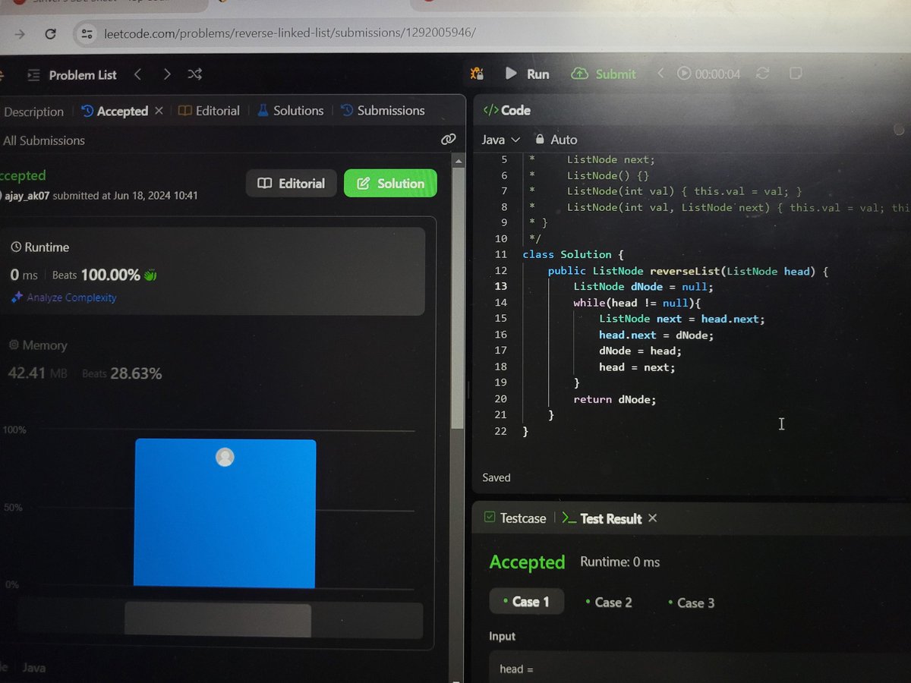Go forward with the browser arrow
911x683 pixels.
coord(20,33)
